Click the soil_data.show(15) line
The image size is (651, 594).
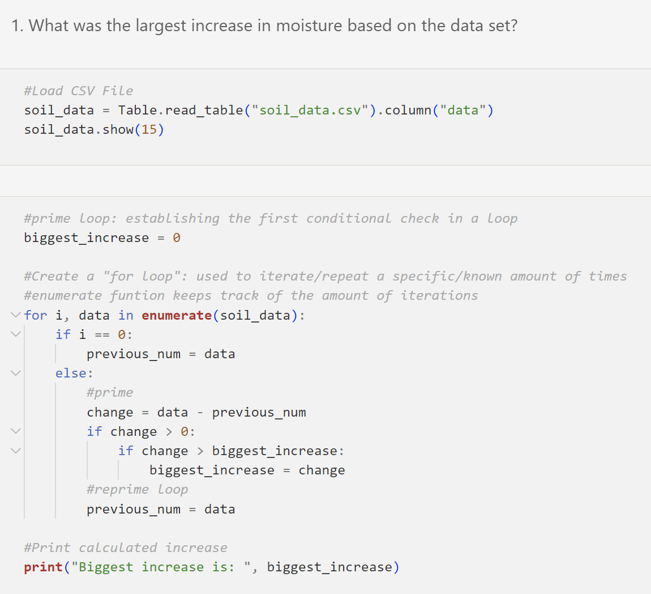pyautogui.click(x=94, y=129)
